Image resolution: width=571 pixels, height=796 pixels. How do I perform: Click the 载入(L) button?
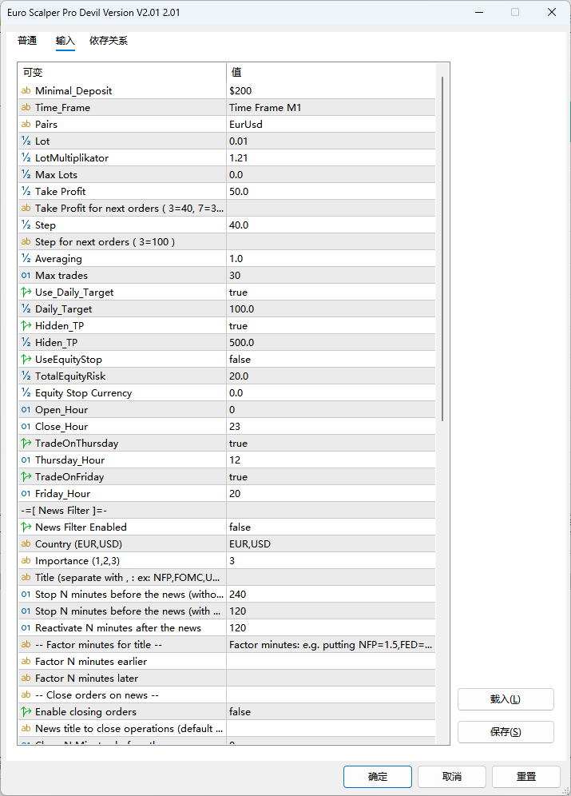pos(506,699)
